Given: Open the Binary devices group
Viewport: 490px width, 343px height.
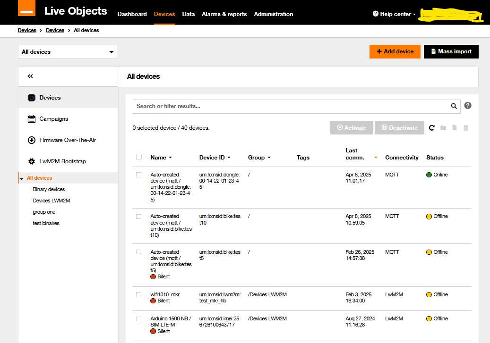Looking at the screenshot, I should (x=49, y=189).
